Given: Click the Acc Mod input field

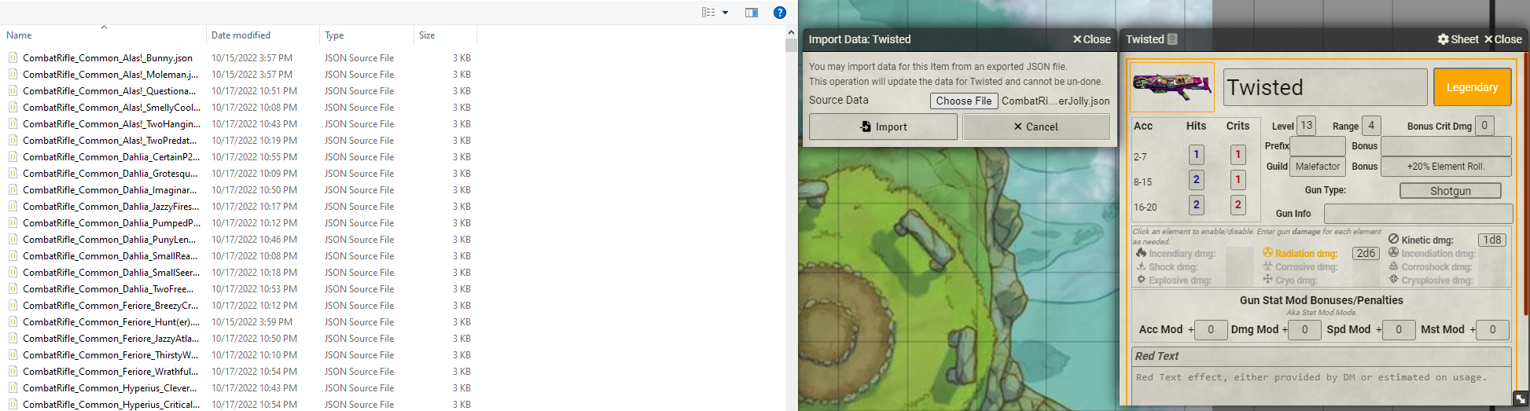Looking at the screenshot, I should click(x=1211, y=330).
